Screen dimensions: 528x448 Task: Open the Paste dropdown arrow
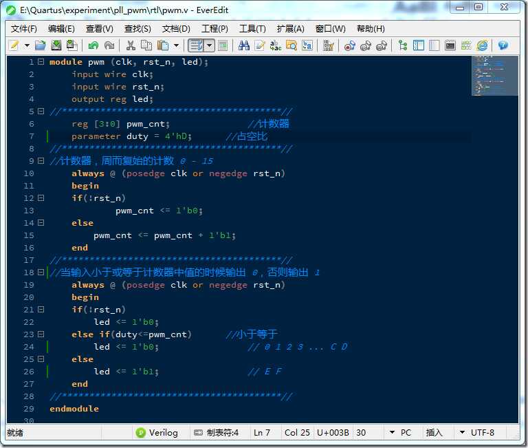176,45
